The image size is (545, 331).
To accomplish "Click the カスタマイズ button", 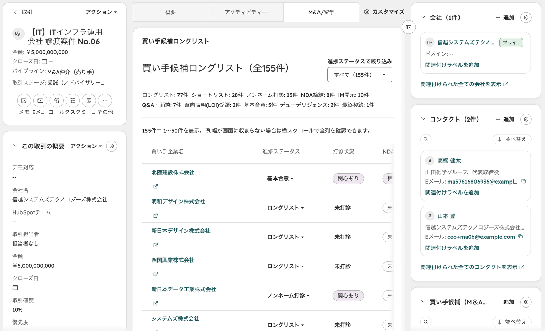I will click(x=384, y=12).
